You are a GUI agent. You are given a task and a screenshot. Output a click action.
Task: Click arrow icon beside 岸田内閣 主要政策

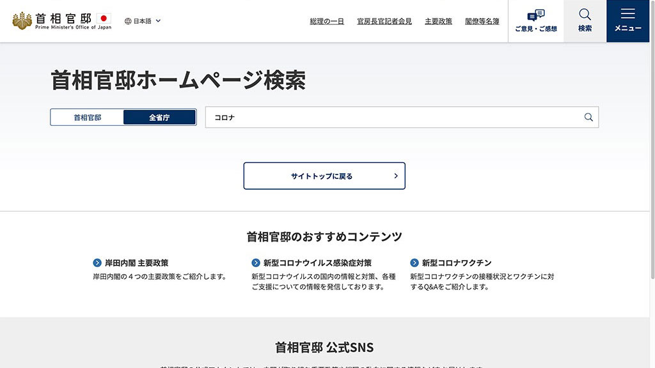(x=97, y=263)
